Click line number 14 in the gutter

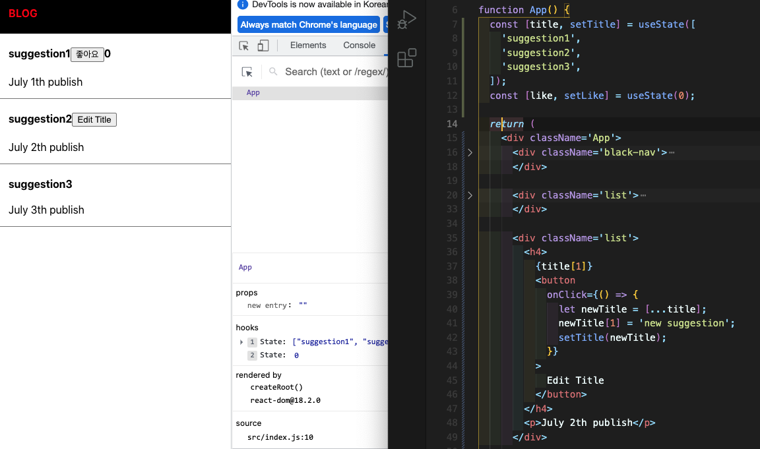coord(452,124)
